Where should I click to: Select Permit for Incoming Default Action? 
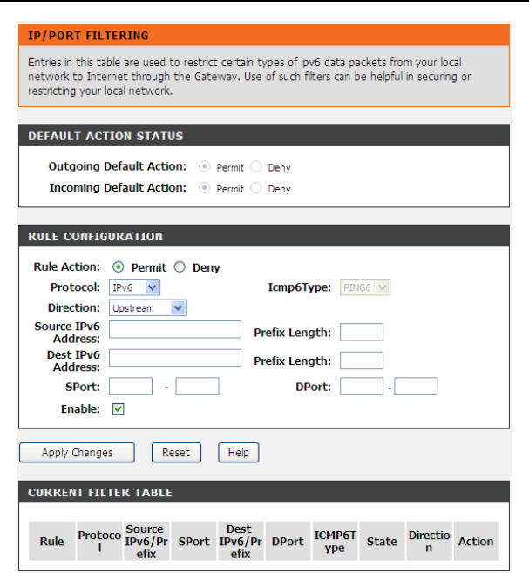[x=204, y=188]
